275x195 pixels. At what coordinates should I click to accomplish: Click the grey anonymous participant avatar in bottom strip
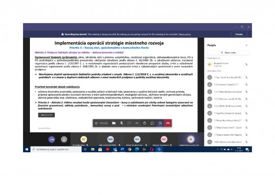64,139
